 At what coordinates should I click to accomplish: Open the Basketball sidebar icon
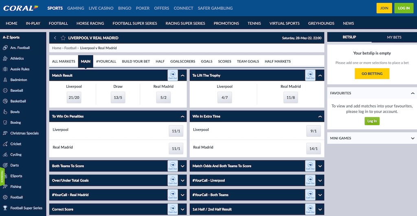pos(5,101)
